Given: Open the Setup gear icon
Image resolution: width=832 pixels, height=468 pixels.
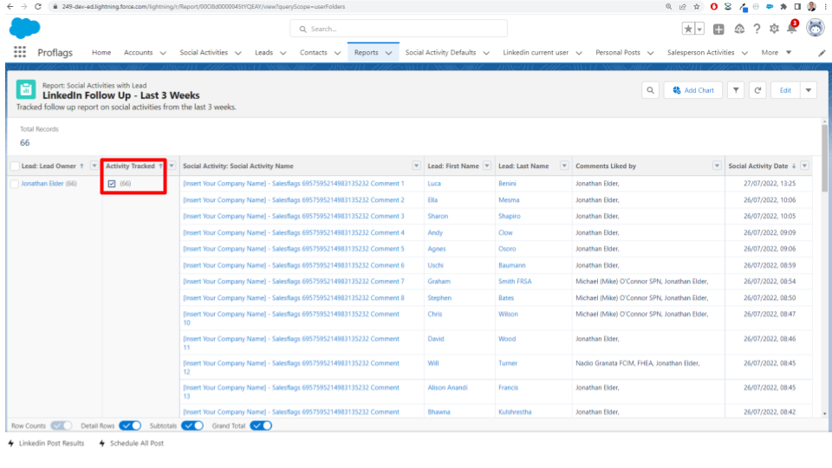Looking at the screenshot, I should 774,29.
